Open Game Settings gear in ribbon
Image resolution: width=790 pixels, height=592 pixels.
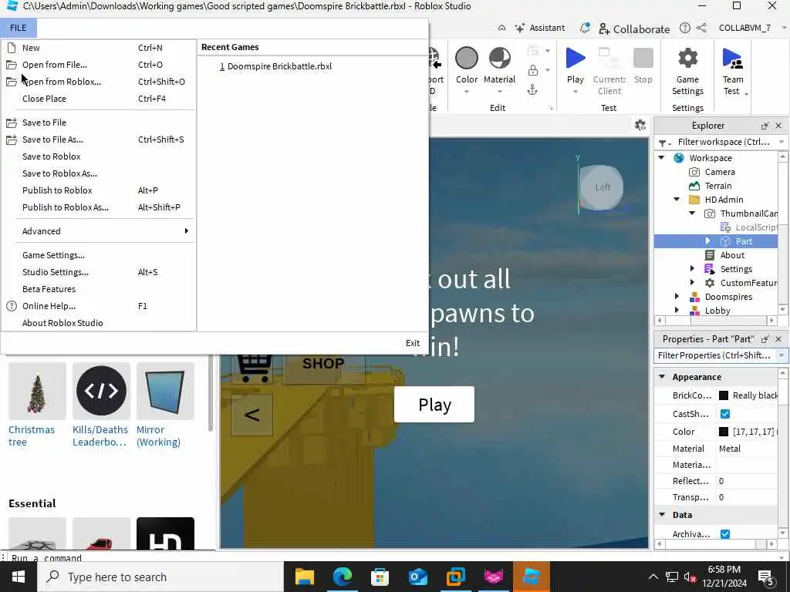(687, 58)
